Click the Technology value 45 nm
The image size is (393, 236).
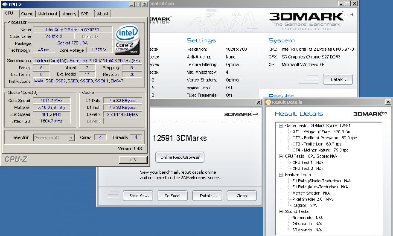click(44, 50)
